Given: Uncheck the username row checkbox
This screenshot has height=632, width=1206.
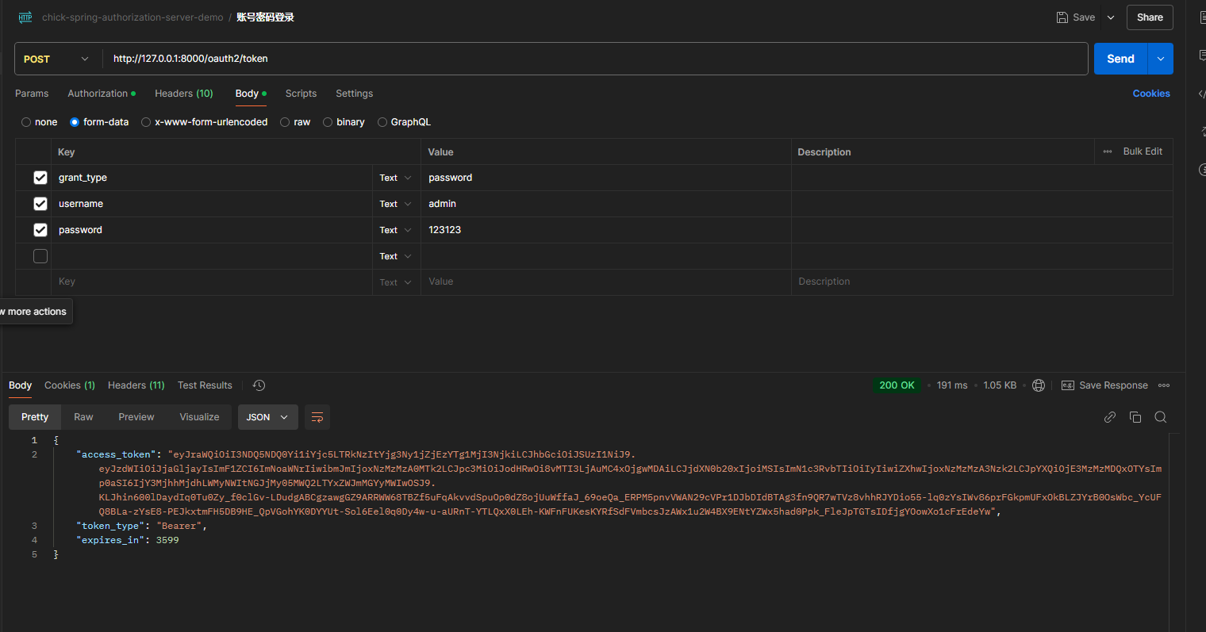Looking at the screenshot, I should pos(40,204).
